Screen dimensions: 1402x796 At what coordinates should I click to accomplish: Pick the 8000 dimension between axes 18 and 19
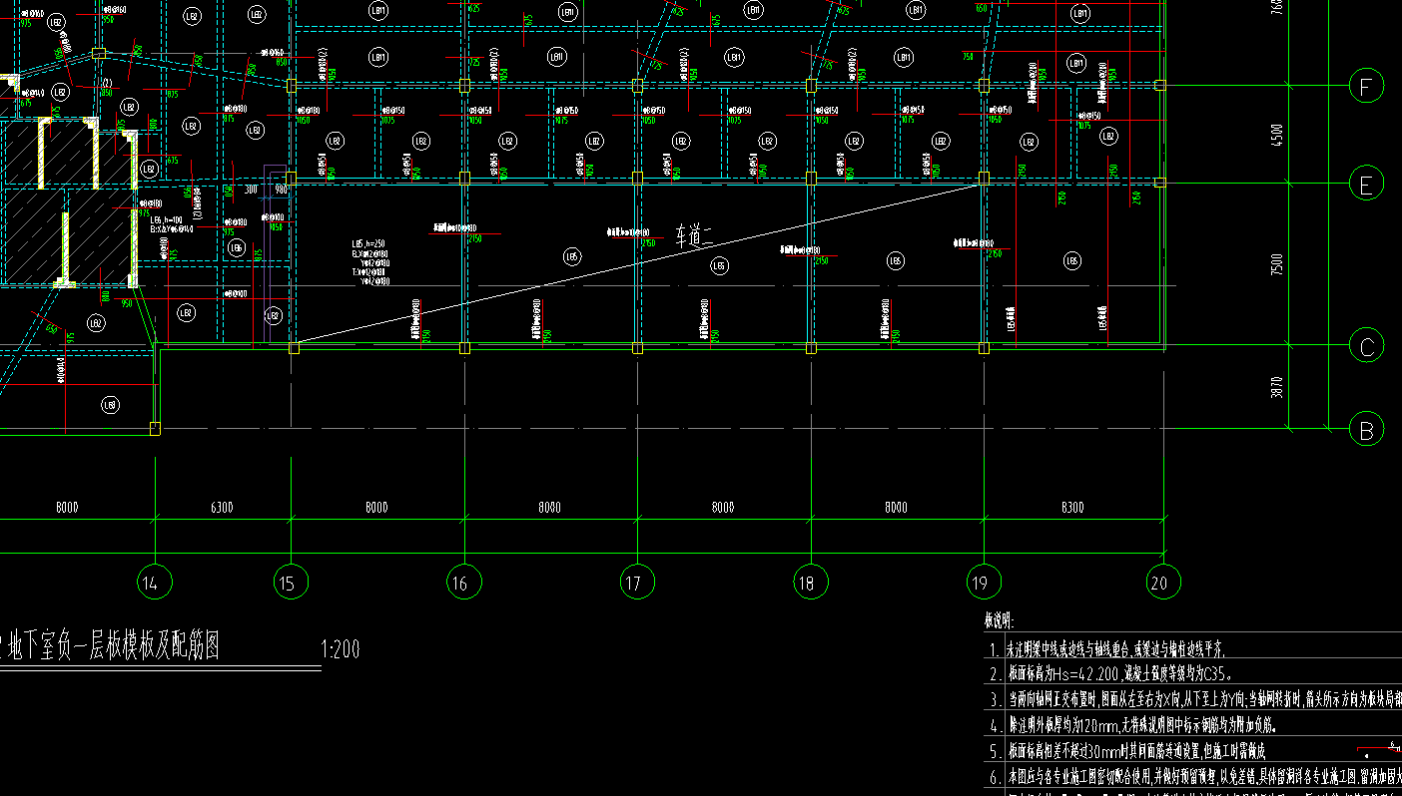pyautogui.click(x=895, y=508)
